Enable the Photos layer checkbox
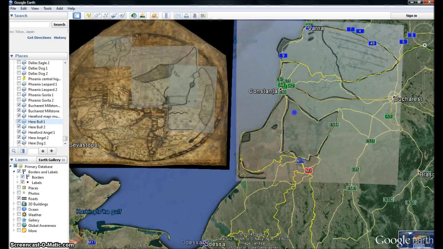Image resolution: width=443 pixels, height=249 pixels. click(x=19, y=193)
